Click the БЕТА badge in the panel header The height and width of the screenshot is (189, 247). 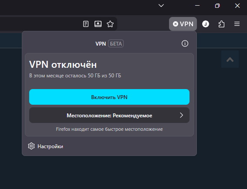116,44
